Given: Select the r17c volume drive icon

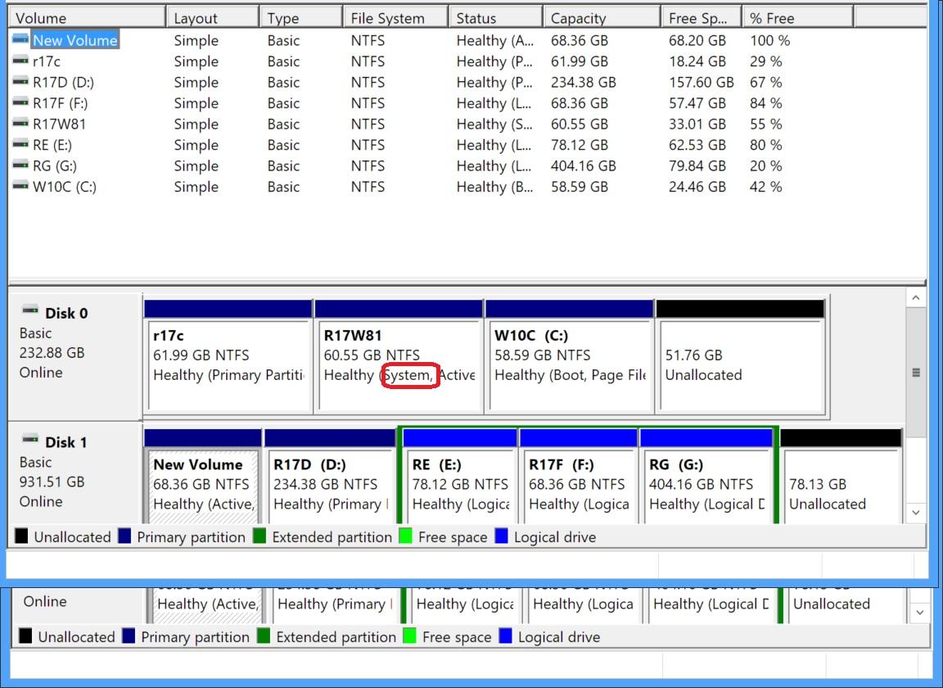Looking at the screenshot, I should pyautogui.click(x=20, y=60).
